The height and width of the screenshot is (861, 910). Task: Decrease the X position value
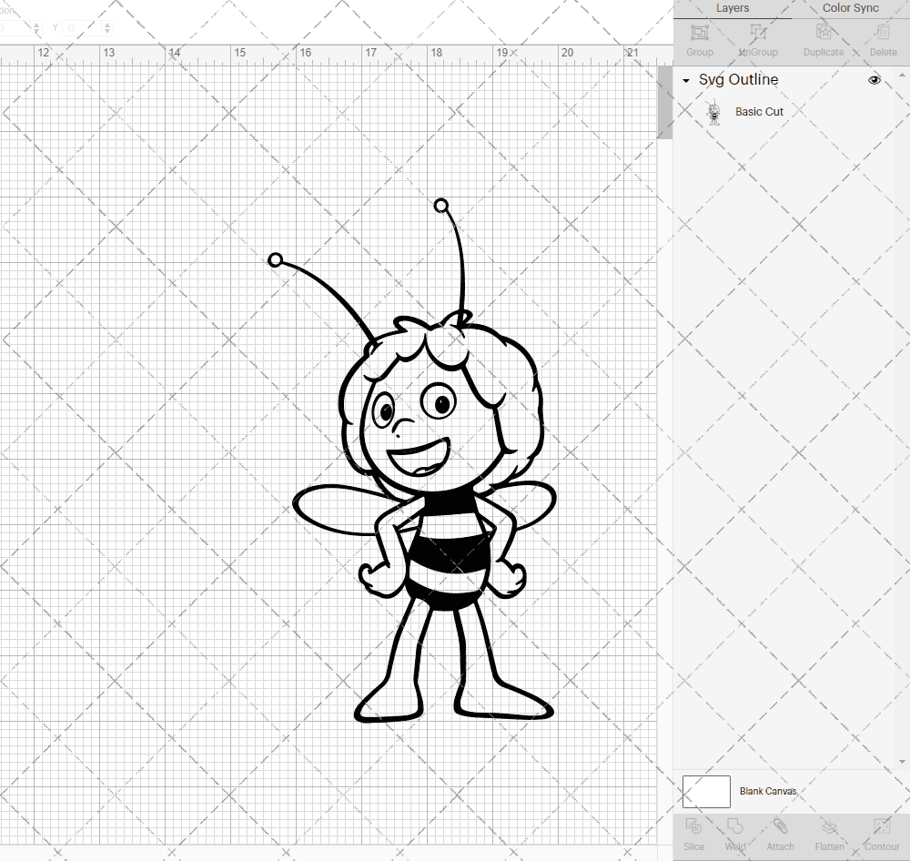pos(36,32)
